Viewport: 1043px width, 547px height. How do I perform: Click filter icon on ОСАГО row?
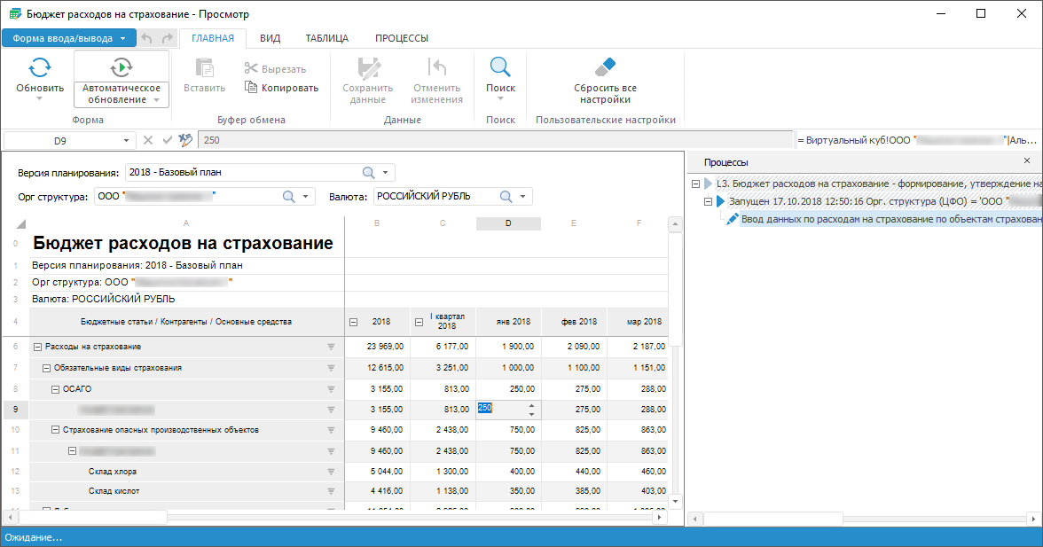pyautogui.click(x=332, y=389)
